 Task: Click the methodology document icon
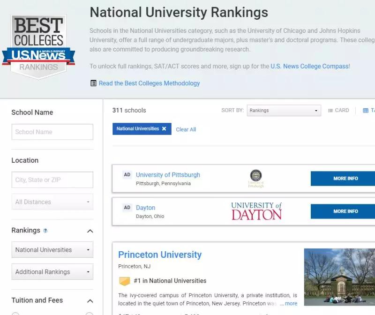pyautogui.click(x=93, y=83)
